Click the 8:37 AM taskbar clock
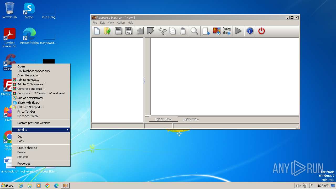Viewport: 336px width, 189px height. point(323,186)
